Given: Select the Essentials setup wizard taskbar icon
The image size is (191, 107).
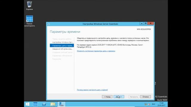Looking at the screenshot, I should click(61, 104).
